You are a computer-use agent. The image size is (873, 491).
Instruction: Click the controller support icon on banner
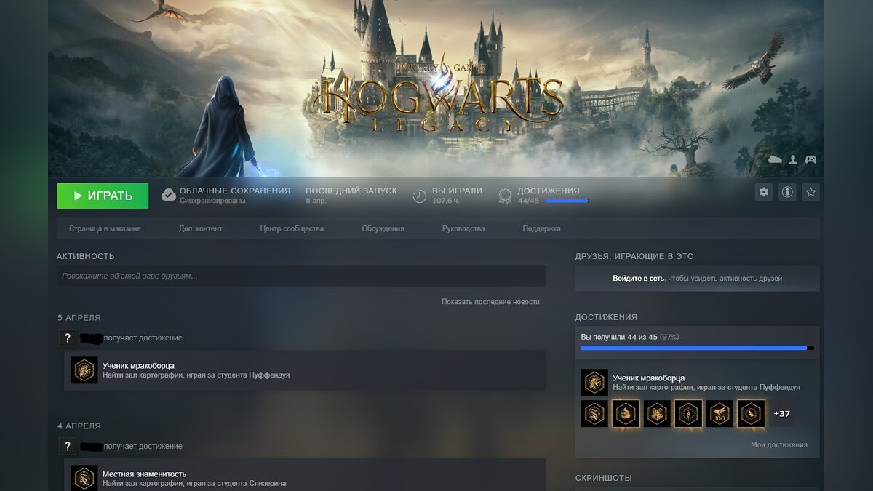tap(810, 159)
